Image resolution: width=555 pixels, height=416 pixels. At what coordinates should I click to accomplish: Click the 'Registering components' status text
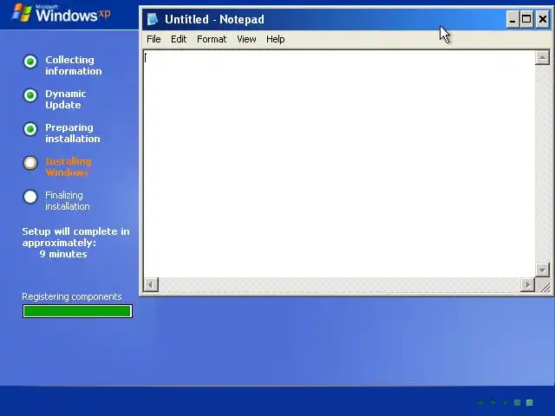tap(72, 296)
